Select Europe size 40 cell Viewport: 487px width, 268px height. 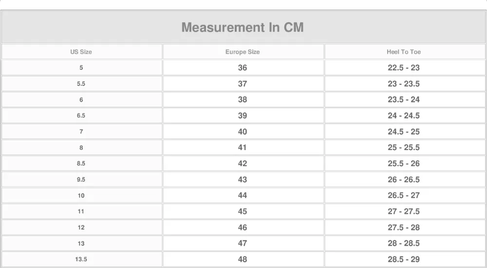(243, 132)
